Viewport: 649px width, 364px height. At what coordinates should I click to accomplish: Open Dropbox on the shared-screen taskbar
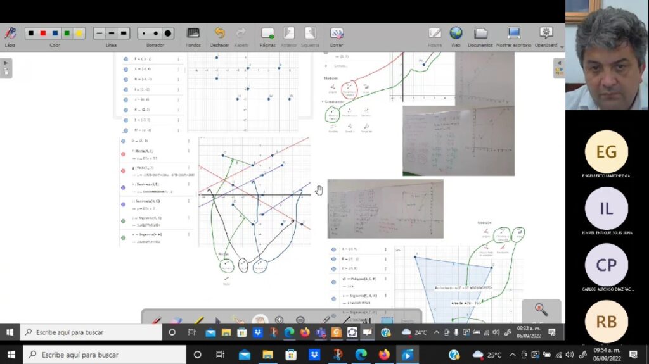[258, 332]
